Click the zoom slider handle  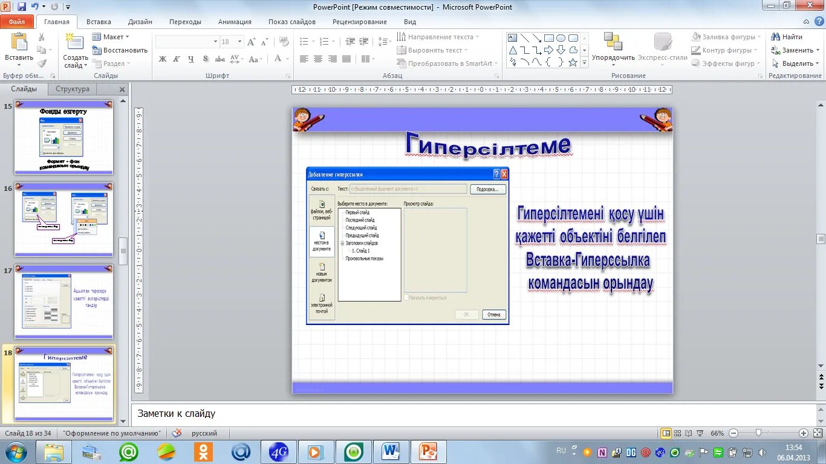click(758, 433)
